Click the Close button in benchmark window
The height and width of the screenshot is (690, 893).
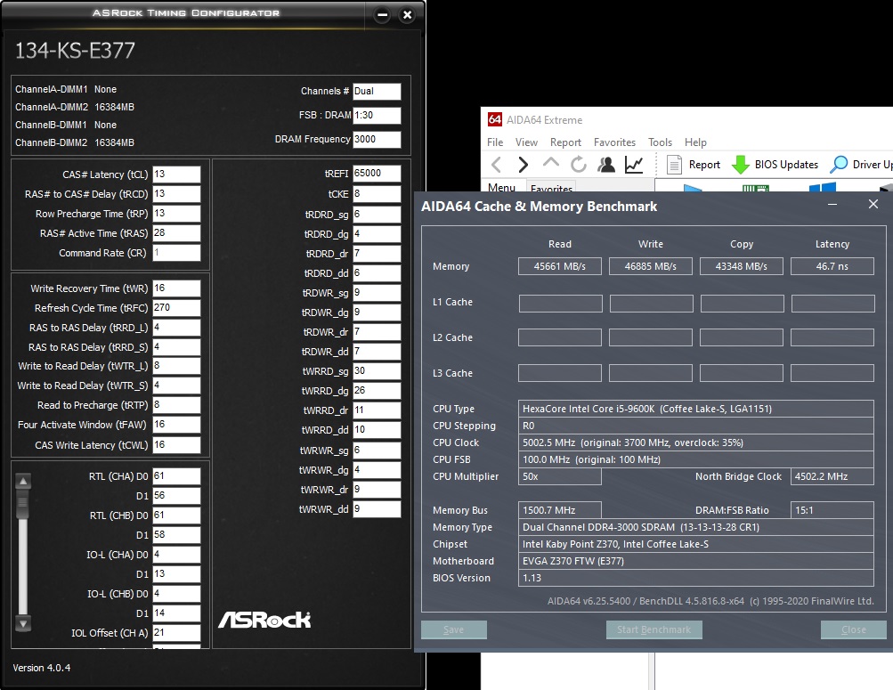(853, 629)
